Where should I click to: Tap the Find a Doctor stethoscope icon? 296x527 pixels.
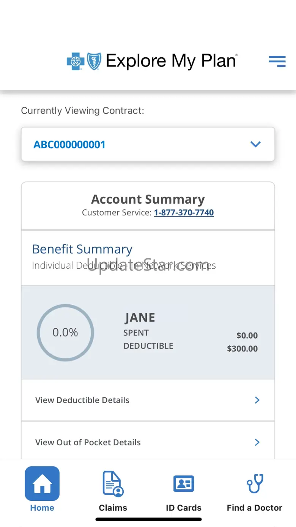(x=255, y=484)
